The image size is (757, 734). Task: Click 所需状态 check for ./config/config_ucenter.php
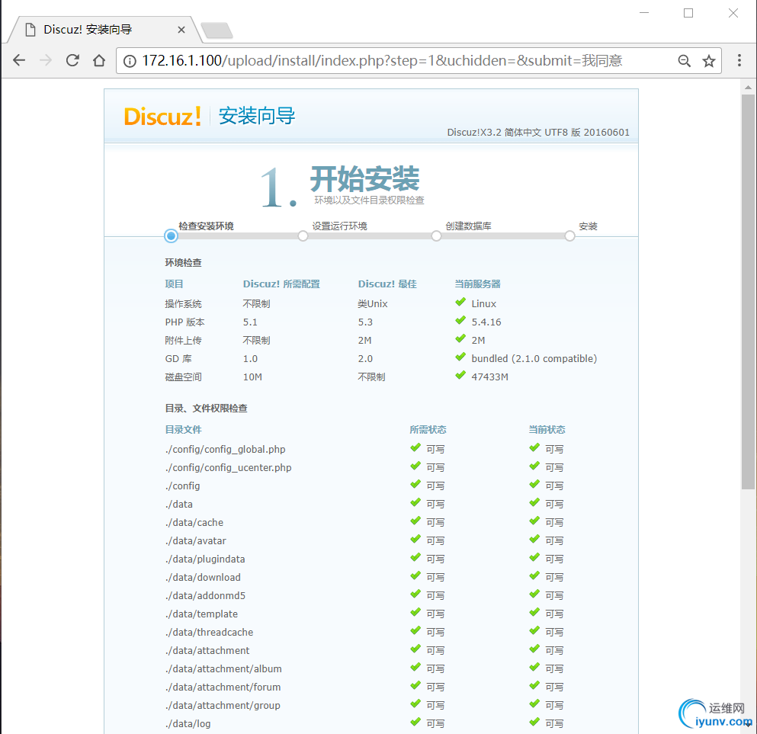(415, 466)
